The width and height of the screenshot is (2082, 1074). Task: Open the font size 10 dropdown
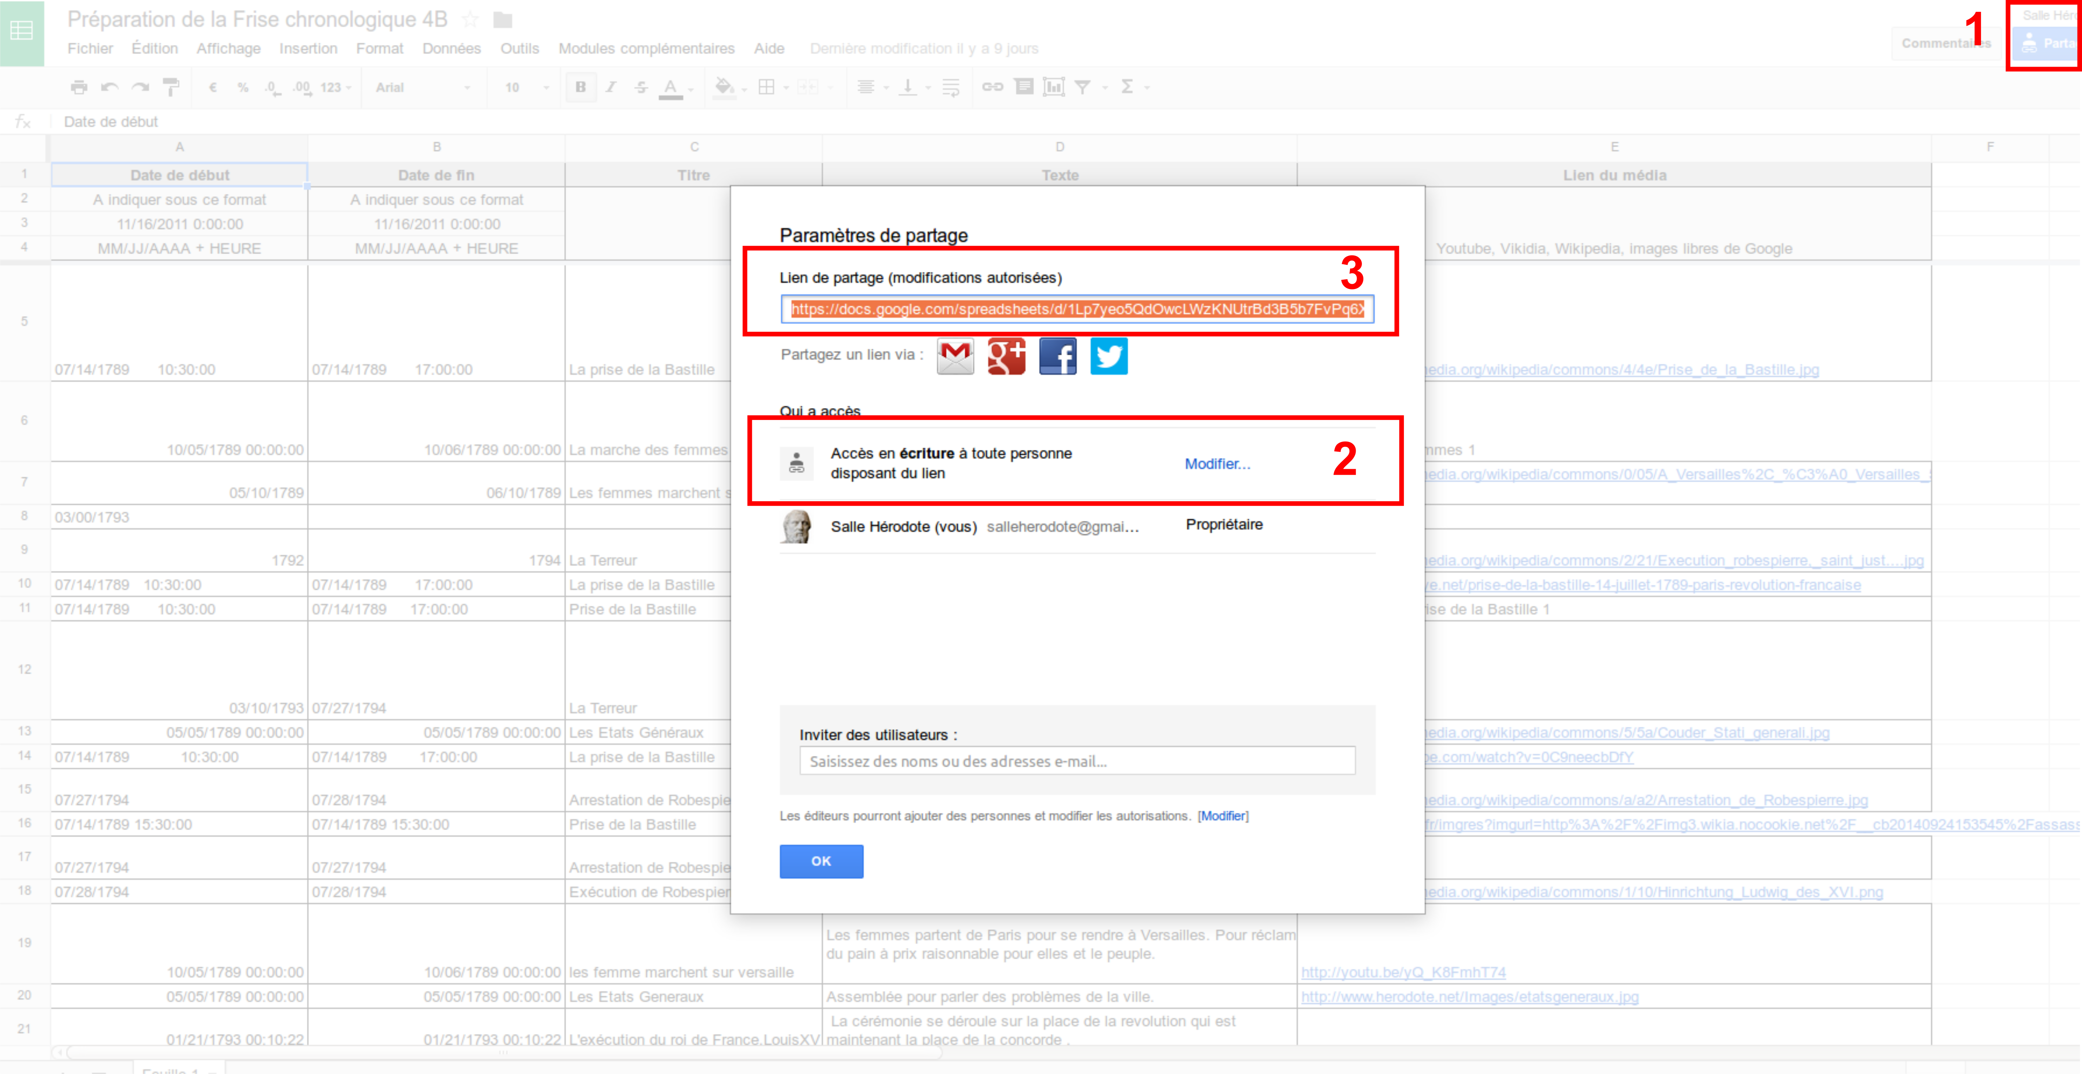527,87
